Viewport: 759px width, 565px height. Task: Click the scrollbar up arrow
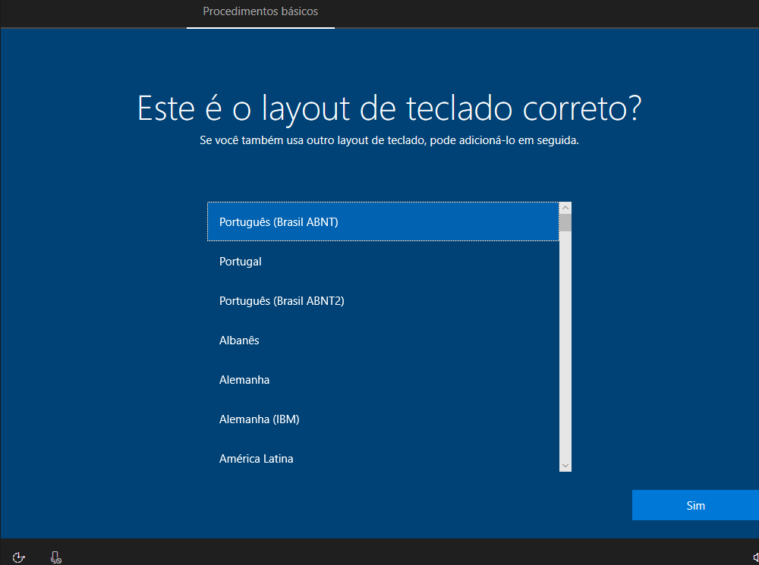[565, 208]
